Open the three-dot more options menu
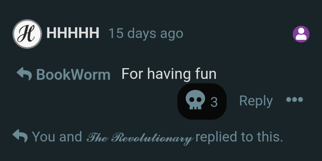The width and height of the screenshot is (322, 161). [x=295, y=100]
